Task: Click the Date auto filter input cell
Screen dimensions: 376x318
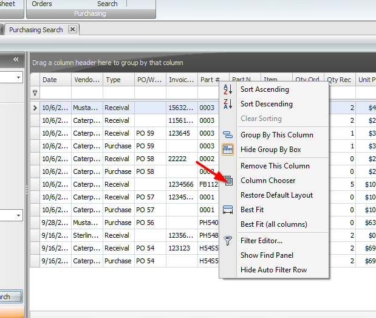Action: pos(56,92)
